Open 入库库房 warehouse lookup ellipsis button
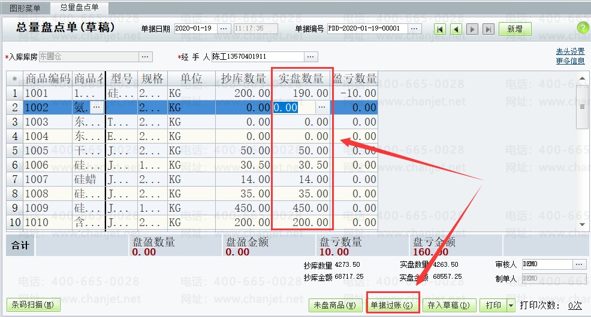The width and height of the screenshot is (591, 317). (146, 57)
